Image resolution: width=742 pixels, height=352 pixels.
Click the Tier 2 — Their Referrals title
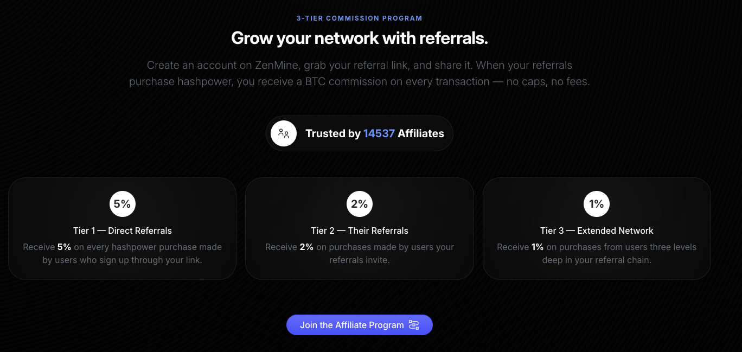coord(359,231)
